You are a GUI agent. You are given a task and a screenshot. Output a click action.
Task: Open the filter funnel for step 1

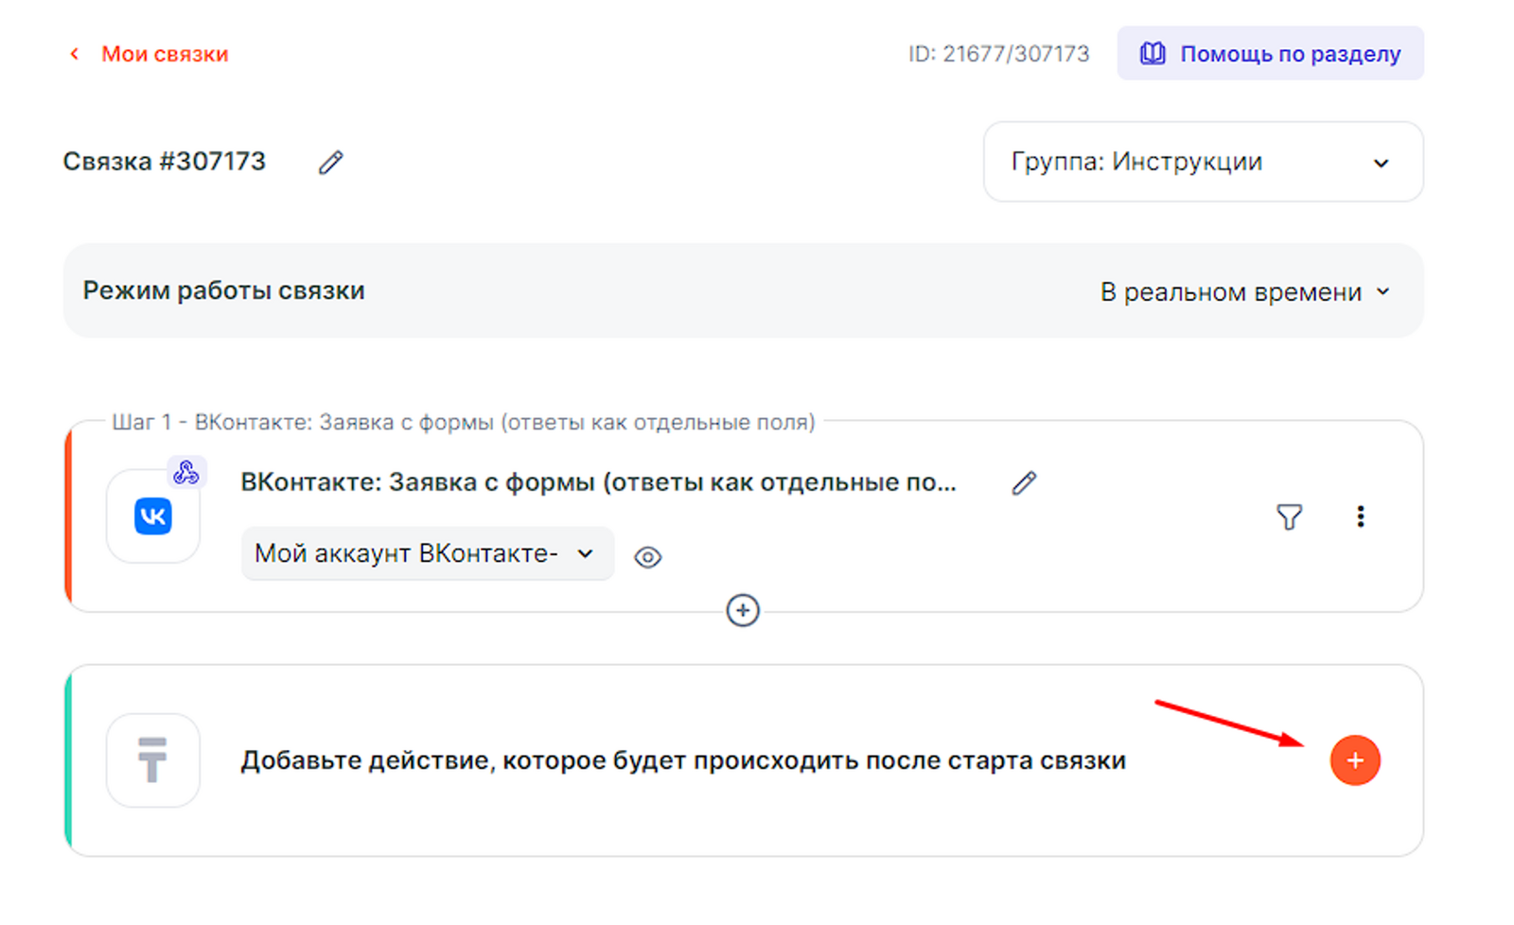[x=1289, y=516]
